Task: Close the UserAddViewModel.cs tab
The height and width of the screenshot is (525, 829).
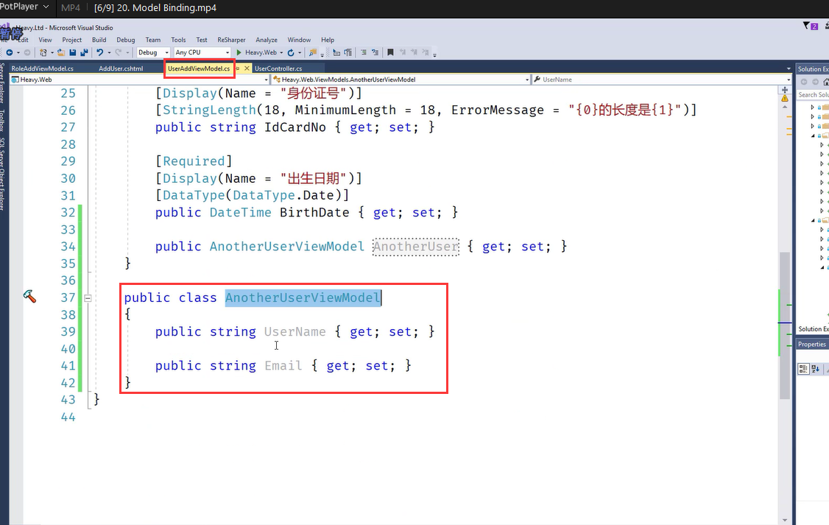Action: (x=247, y=68)
